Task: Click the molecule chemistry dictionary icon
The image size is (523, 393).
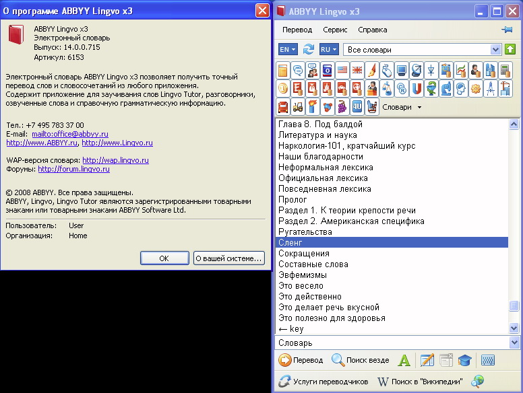Action: [x=327, y=107]
